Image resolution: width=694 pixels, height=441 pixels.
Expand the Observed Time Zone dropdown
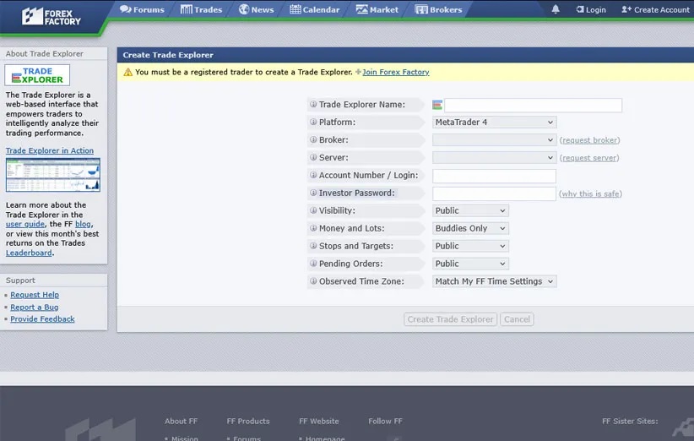(x=494, y=281)
